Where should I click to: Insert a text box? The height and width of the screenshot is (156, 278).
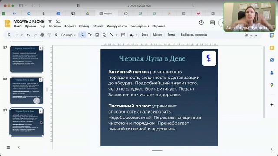coord(90,35)
